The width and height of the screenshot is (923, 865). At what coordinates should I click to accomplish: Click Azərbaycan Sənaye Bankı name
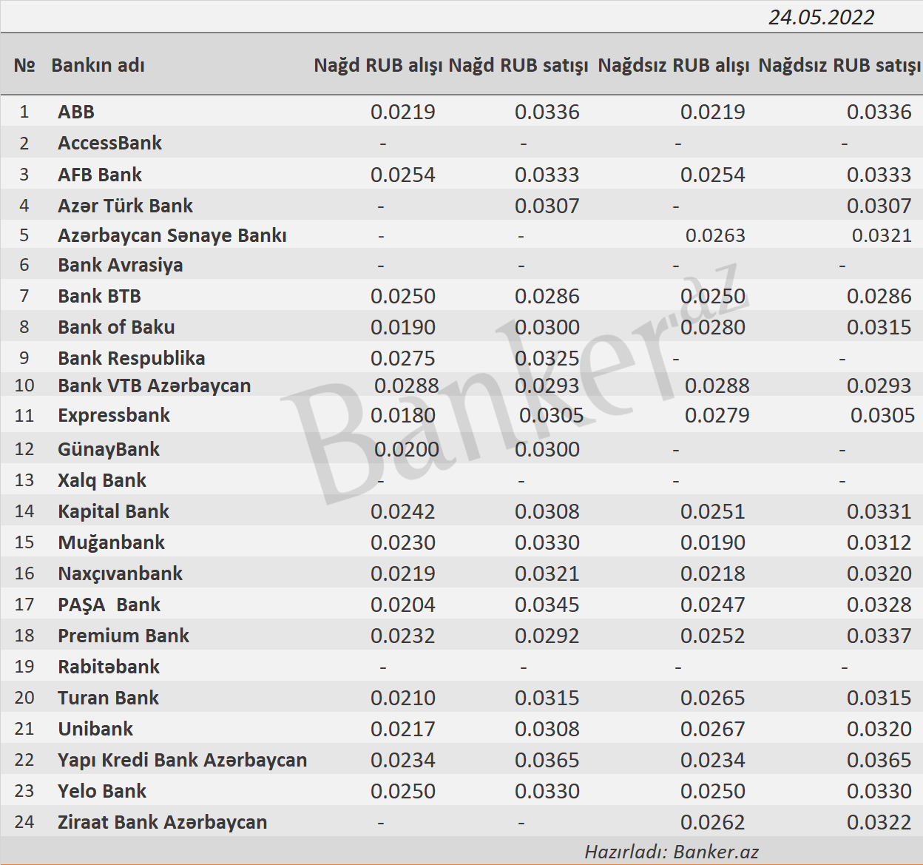point(172,235)
